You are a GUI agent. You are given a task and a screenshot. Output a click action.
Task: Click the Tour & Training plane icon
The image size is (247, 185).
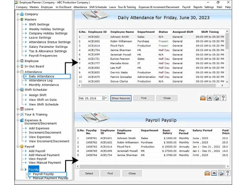click(x=22, y=114)
